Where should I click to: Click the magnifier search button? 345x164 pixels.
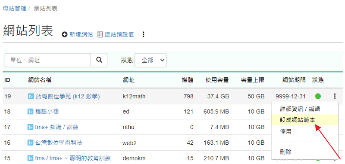99,60
